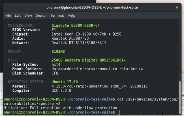The height and width of the screenshot is (116, 184).
Task: Click the terminal vertical scrollbar thumb
Action: point(180,97)
